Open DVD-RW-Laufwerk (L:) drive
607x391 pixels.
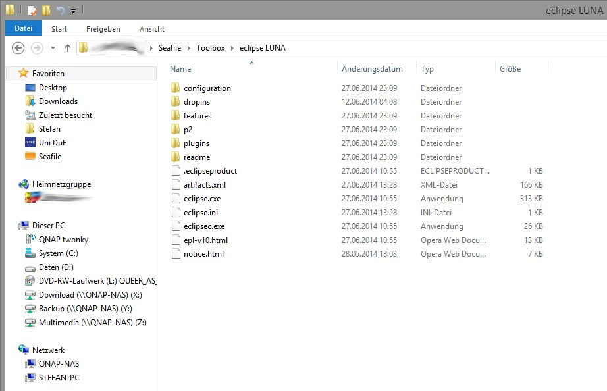(x=97, y=281)
